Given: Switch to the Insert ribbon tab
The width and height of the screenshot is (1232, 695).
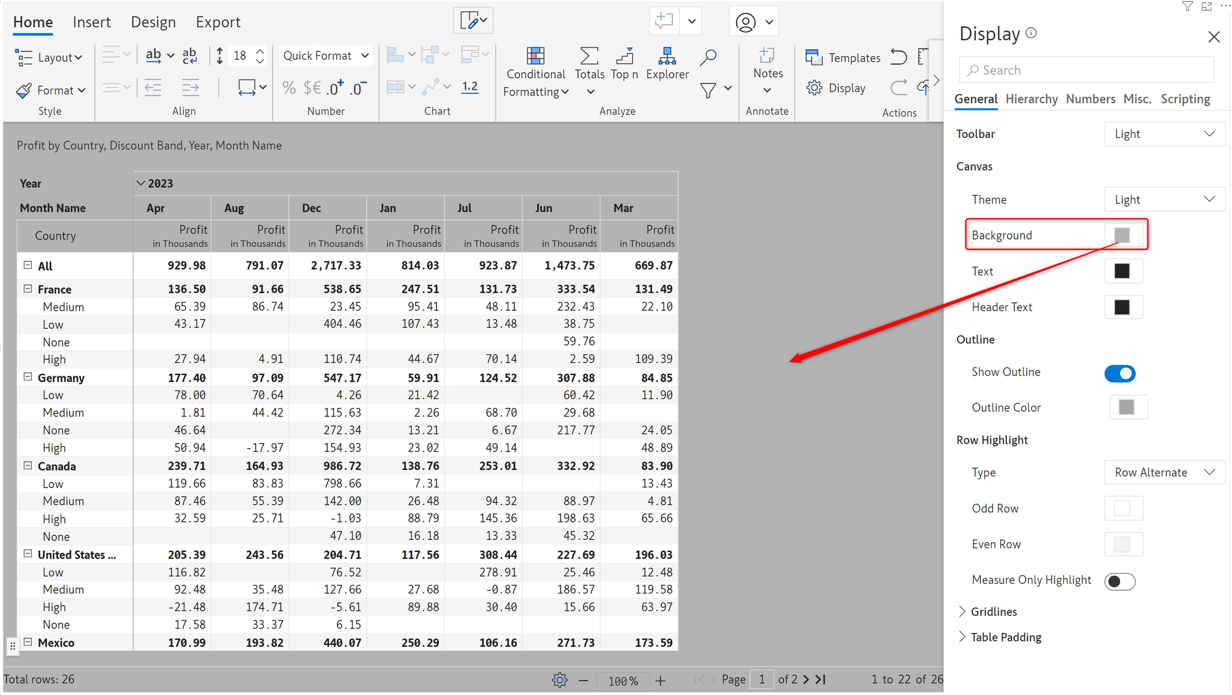Looking at the screenshot, I should click(x=91, y=22).
